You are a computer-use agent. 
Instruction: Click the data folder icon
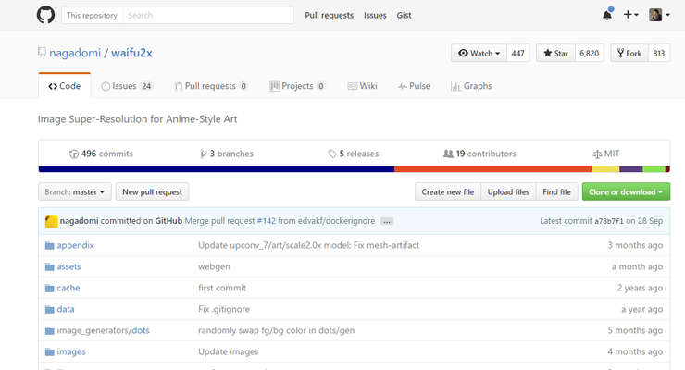[x=49, y=309]
